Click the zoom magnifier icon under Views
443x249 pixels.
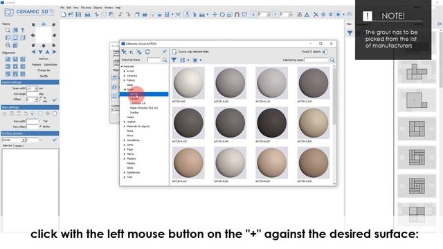(8, 30)
